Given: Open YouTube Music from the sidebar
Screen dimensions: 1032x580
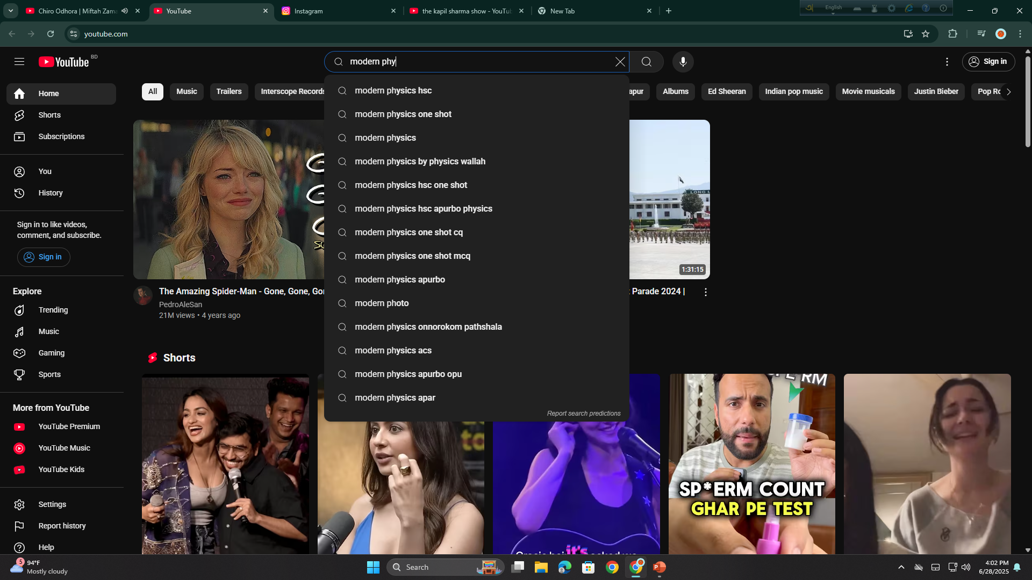Looking at the screenshot, I should click(x=61, y=448).
